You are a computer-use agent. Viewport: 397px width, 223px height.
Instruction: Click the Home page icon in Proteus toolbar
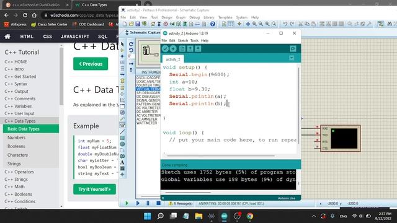pyautogui.click(x=153, y=24)
